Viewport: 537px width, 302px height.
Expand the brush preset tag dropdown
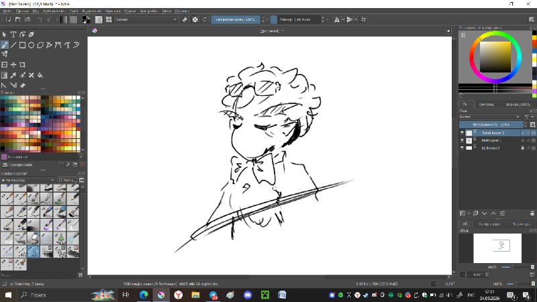[28, 180]
